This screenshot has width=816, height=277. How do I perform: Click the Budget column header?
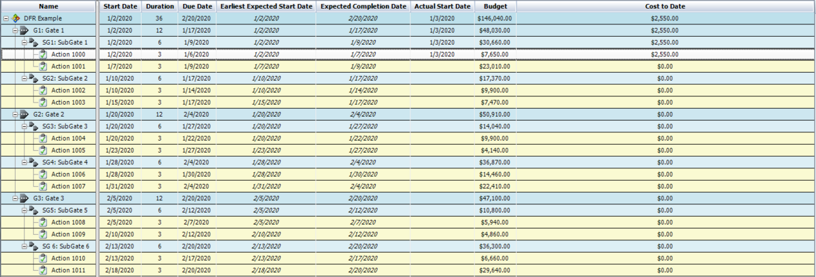pyautogui.click(x=495, y=6)
